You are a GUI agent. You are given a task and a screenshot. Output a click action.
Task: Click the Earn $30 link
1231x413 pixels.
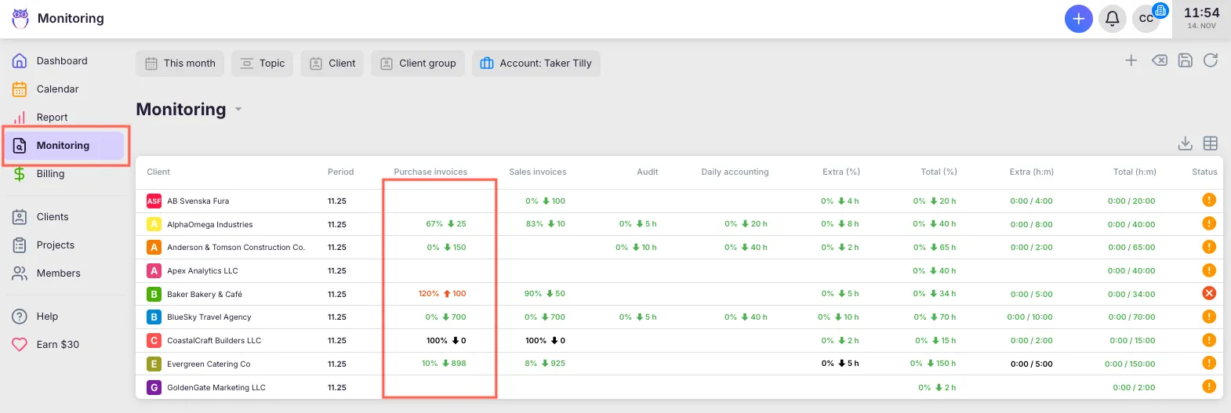[x=57, y=345]
